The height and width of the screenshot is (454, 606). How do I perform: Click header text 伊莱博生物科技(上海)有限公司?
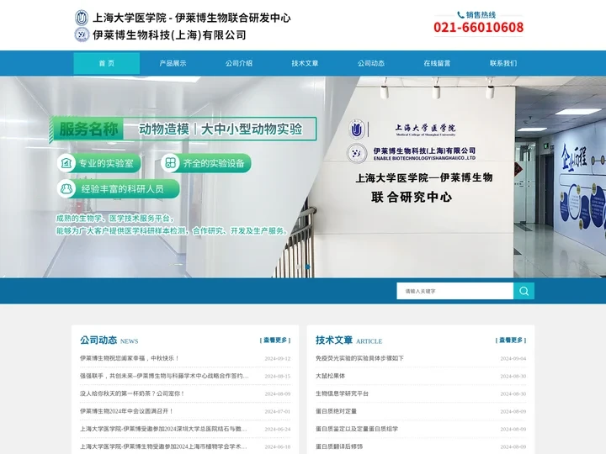(x=169, y=35)
